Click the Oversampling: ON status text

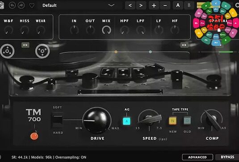pos(71,157)
